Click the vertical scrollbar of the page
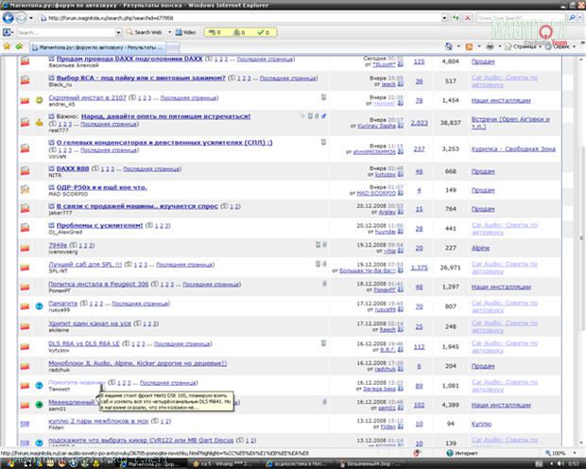This screenshot has width=586, height=469. tap(579, 236)
